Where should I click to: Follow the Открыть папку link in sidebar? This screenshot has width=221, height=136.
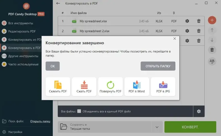[x=40, y=121]
